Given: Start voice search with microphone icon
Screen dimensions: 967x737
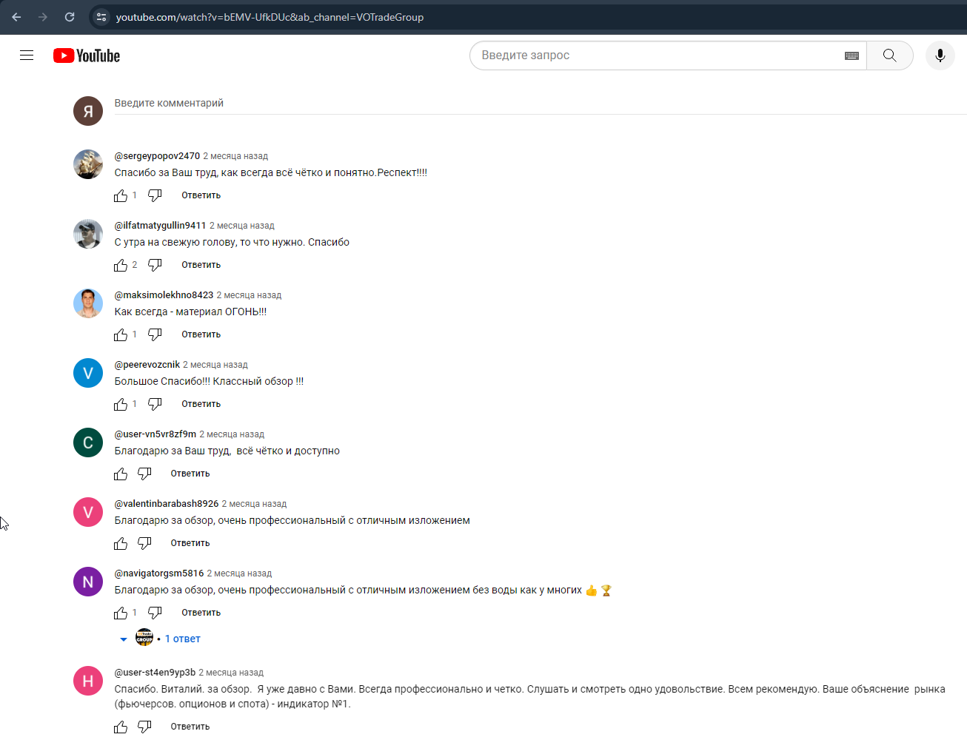Looking at the screenshot, I should (x=940, y=55).
